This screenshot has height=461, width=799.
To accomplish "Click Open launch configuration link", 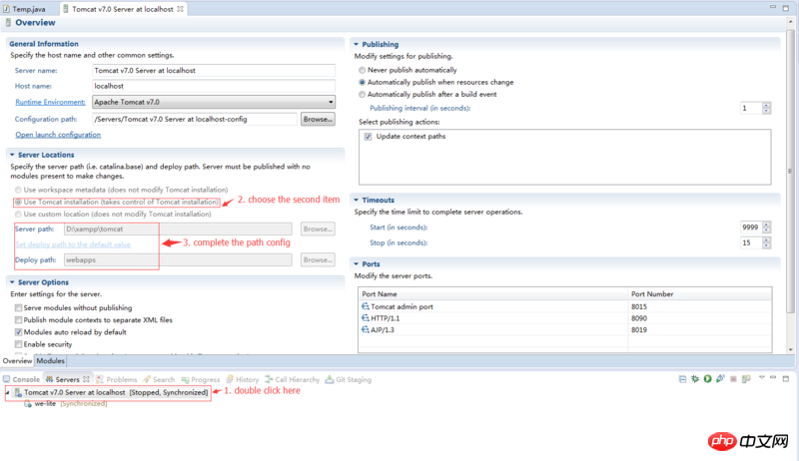I will 58,135.
